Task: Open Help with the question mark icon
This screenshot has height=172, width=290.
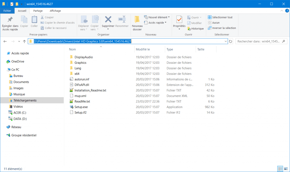Action: coord(287,11)
